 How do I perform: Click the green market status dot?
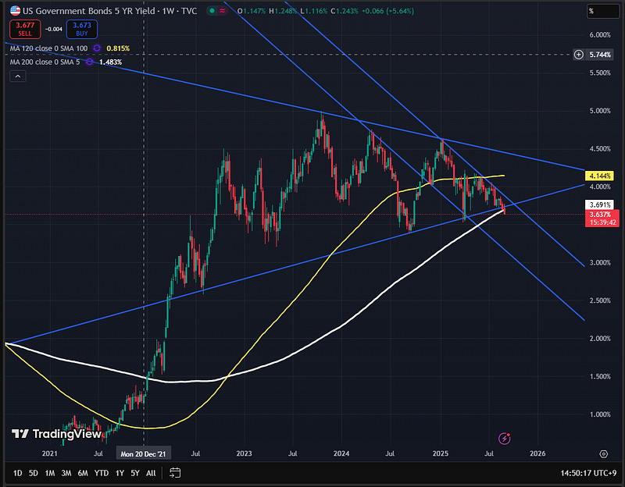(x=212, y=11)
